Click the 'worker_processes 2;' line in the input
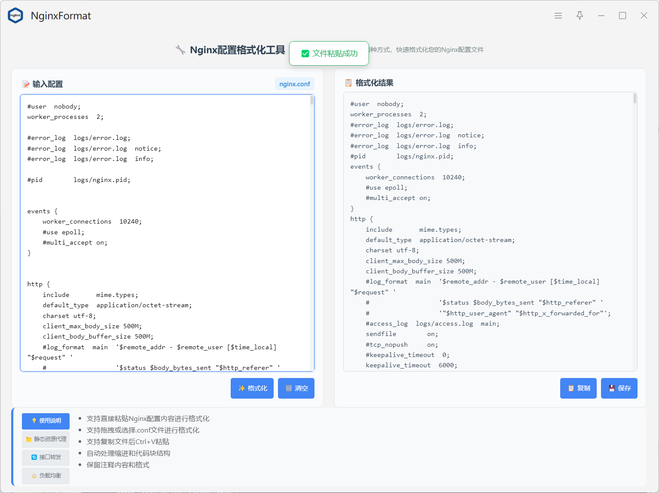659x493 pixels. coord(65,117)
